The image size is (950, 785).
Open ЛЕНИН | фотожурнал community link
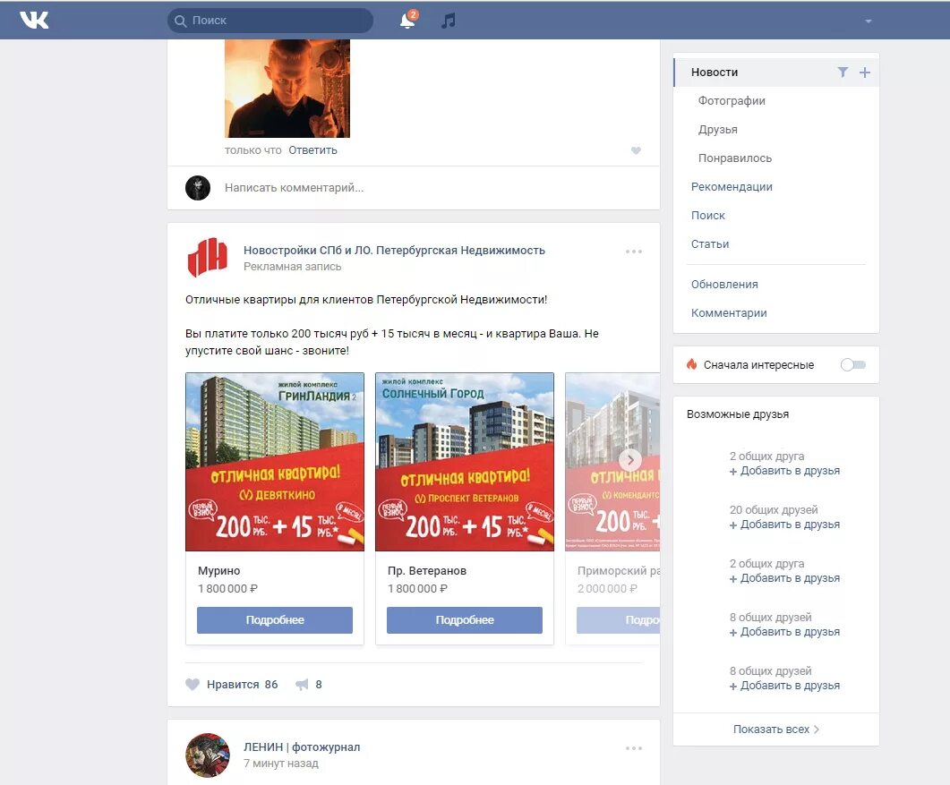(x=302, y=747)
